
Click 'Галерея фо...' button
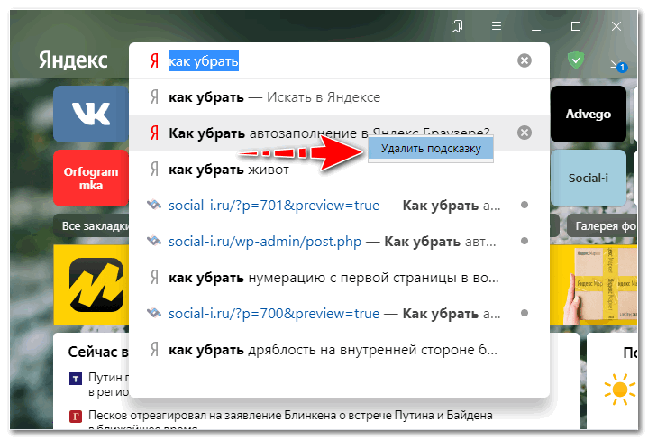[602, 225]
